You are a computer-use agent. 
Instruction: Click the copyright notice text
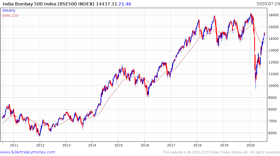[x=221, y=152]
